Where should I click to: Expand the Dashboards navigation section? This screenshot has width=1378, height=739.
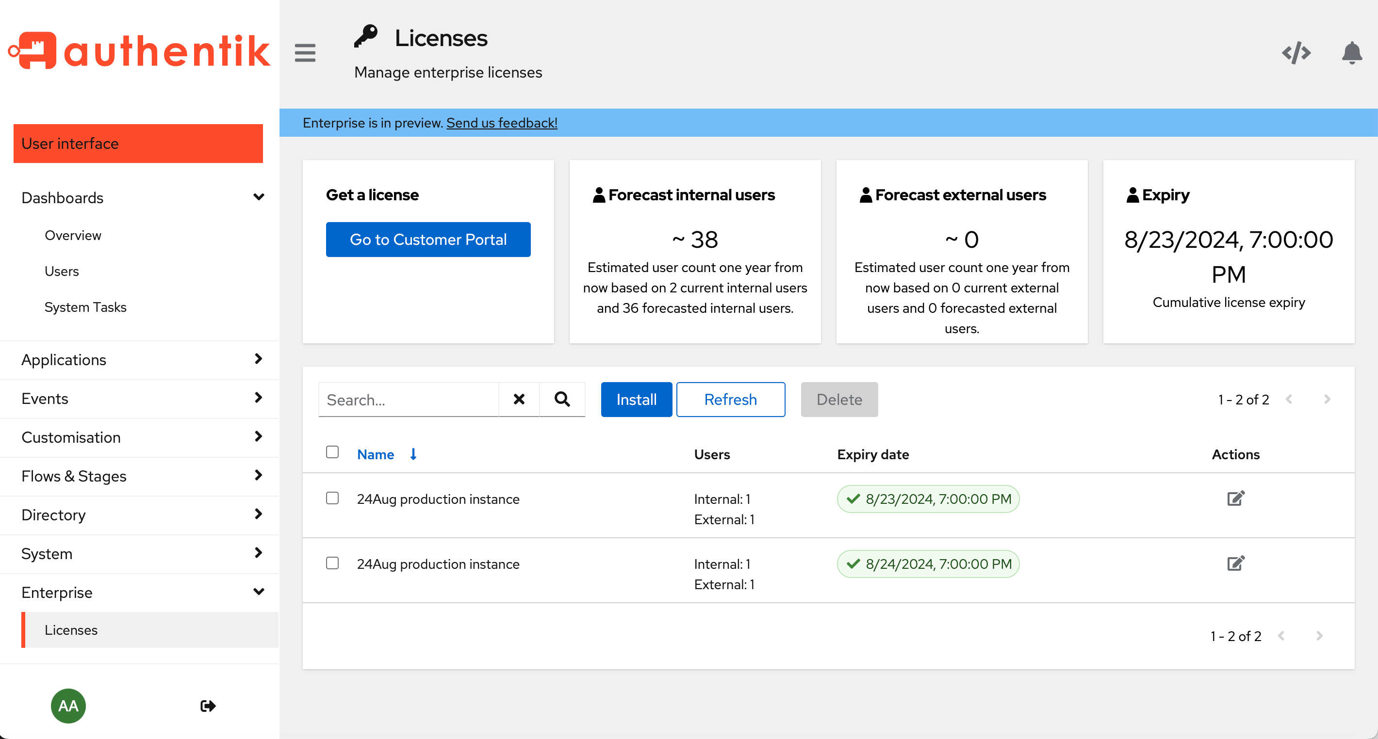[x=258, y=198]
